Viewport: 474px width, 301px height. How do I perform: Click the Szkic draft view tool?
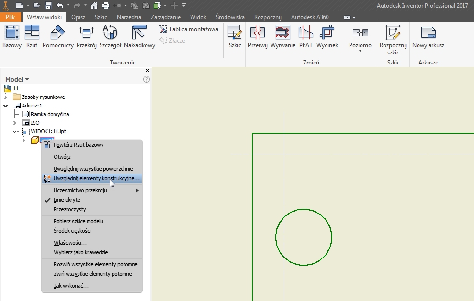tap(235, 37)
